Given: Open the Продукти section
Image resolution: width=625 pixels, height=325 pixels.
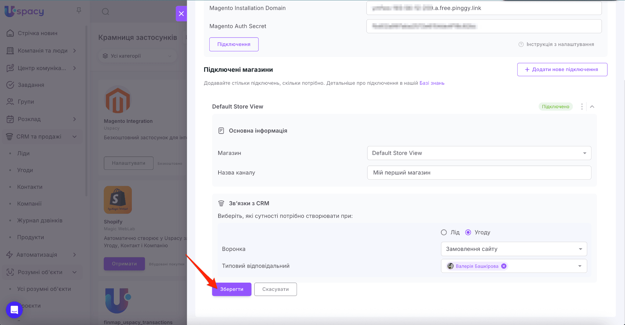Looking at the screenshot, I should (x=31, y=237).
